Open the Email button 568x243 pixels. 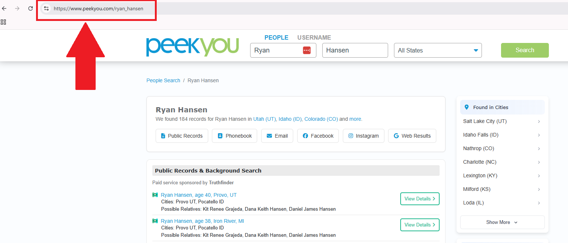[277, 136]
